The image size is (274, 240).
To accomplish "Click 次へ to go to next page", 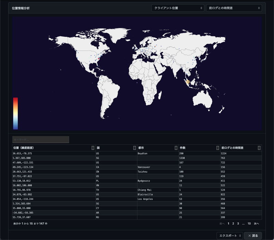I will click(257, 224).
